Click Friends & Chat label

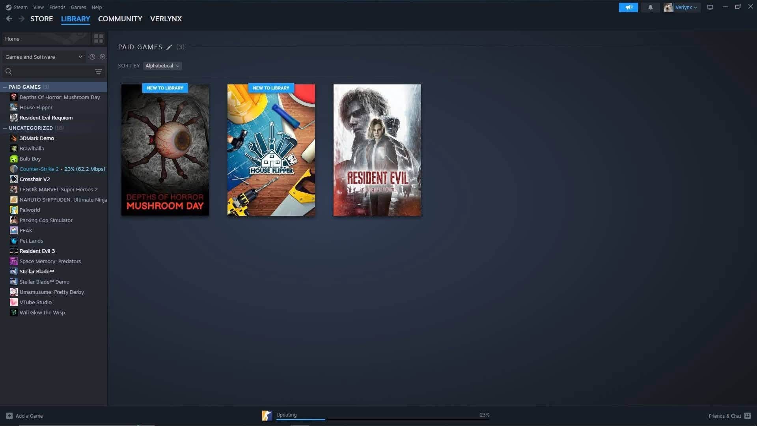click(x=725, y=416)
